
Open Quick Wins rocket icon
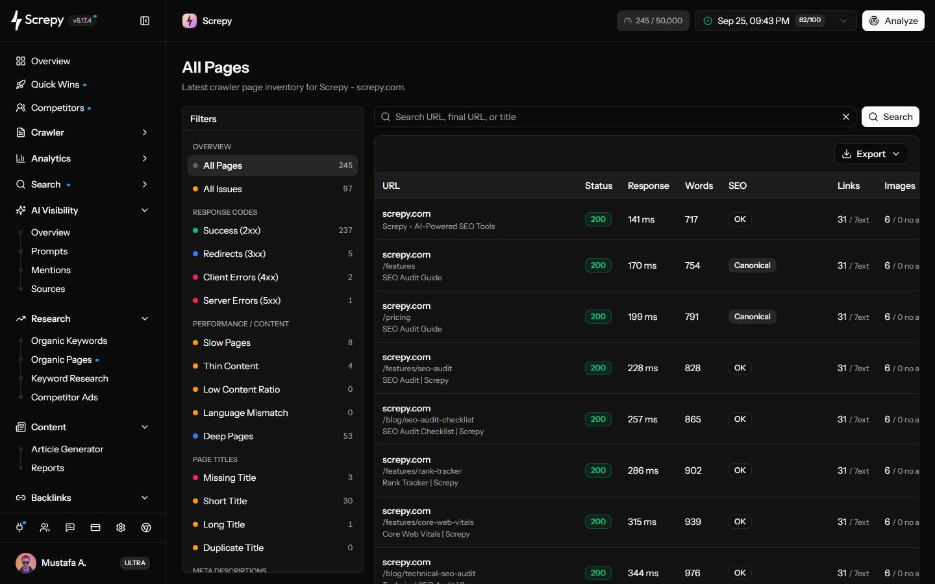pos(21,84)
